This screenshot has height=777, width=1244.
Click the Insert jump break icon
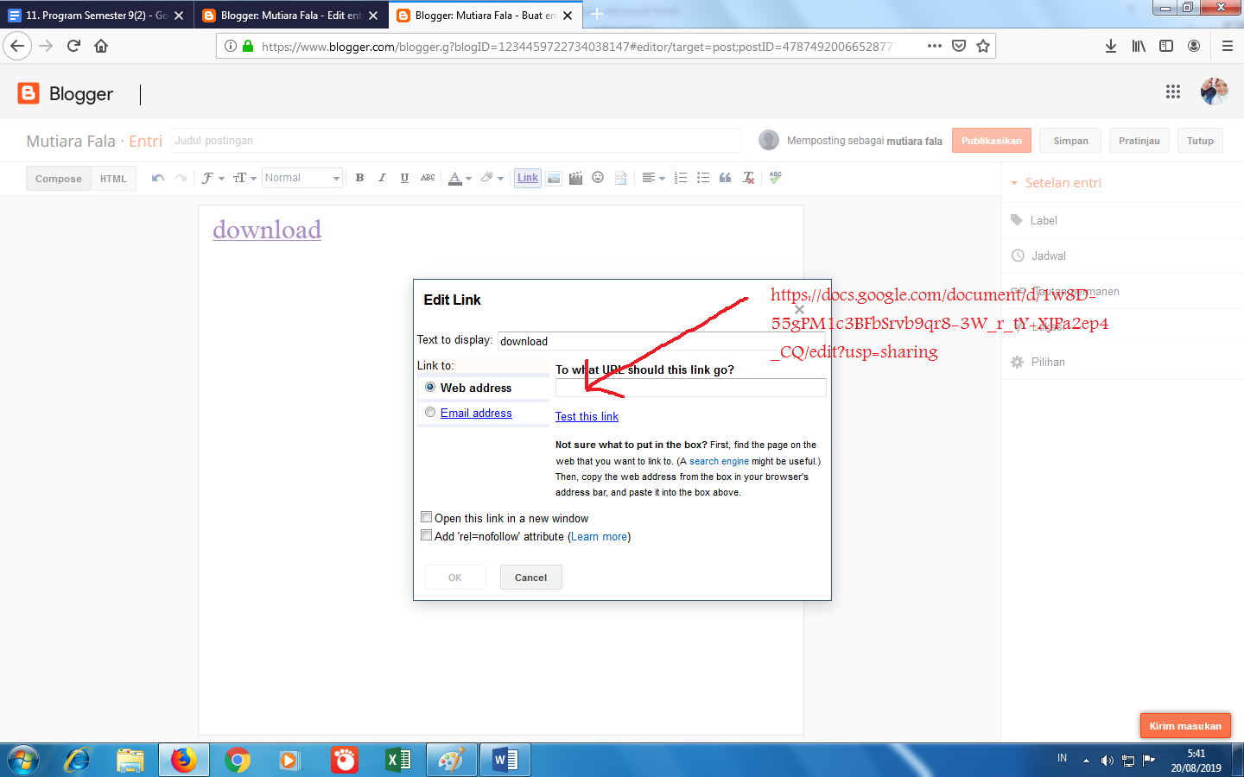click(x=620, y=177)
